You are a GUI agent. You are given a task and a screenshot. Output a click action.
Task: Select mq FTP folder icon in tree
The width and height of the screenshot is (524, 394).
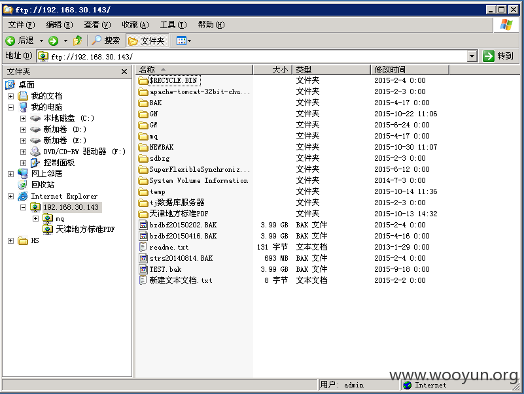click(48, 218)
